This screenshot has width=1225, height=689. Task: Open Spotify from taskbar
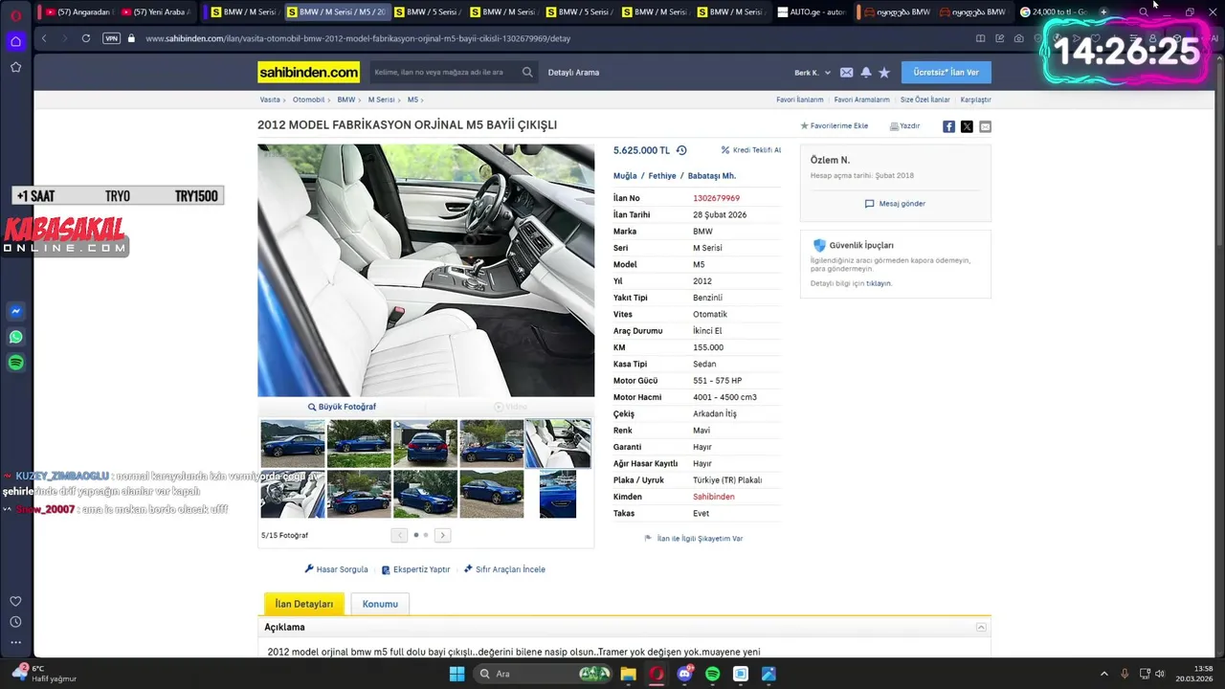(x=712, y=674)
